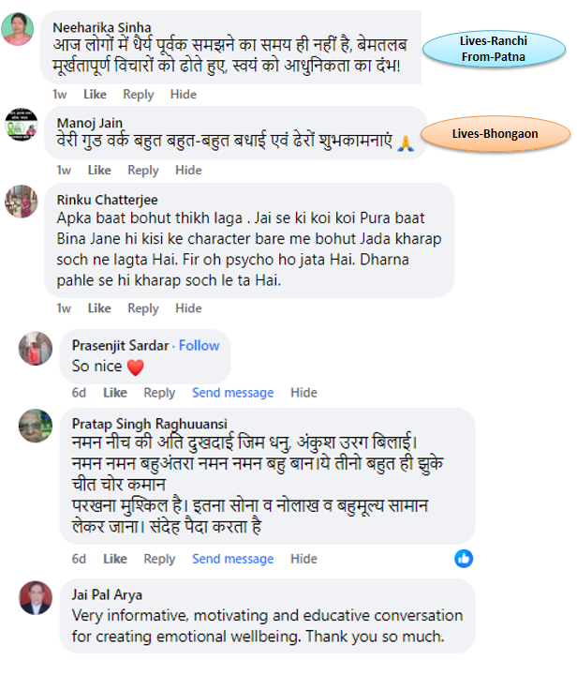The image size is (577, 675).
Task: Open Pratap Singh Raghuuansi's avatar
Action: coord(36,426)
